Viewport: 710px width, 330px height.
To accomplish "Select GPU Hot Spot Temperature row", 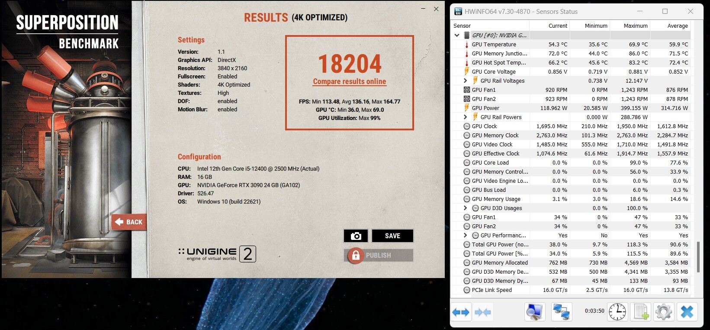I will click(571, 62).
